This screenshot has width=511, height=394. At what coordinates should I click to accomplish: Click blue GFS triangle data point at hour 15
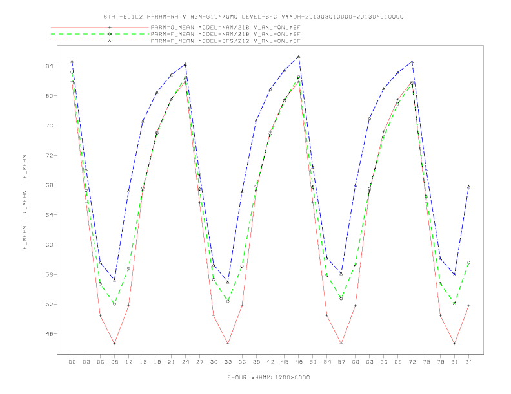click(143, 121)
